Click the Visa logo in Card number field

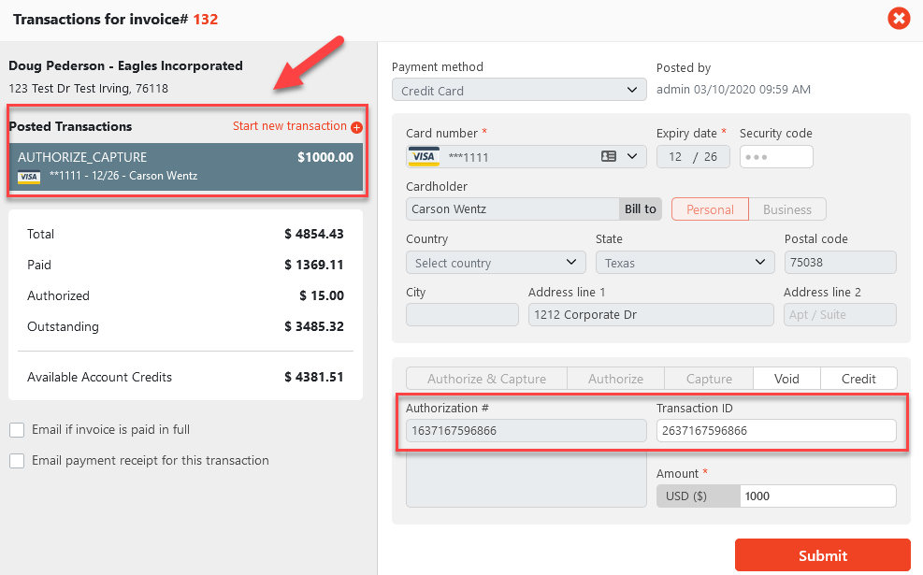pyautogui.click(x=424, y=157)
